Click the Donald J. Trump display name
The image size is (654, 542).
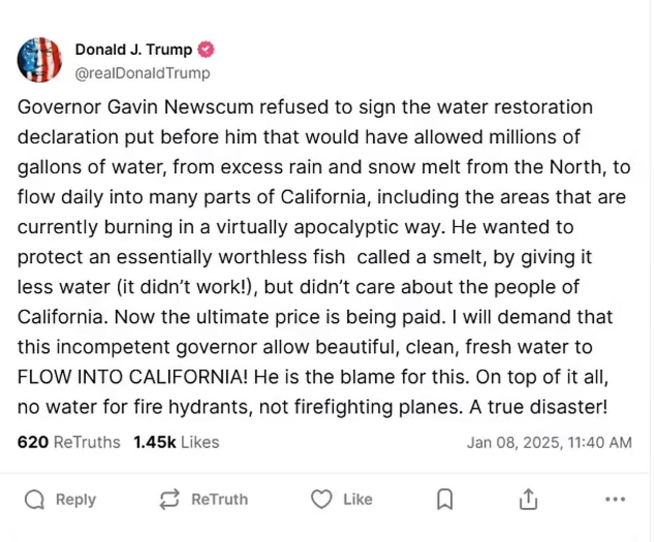134,50
